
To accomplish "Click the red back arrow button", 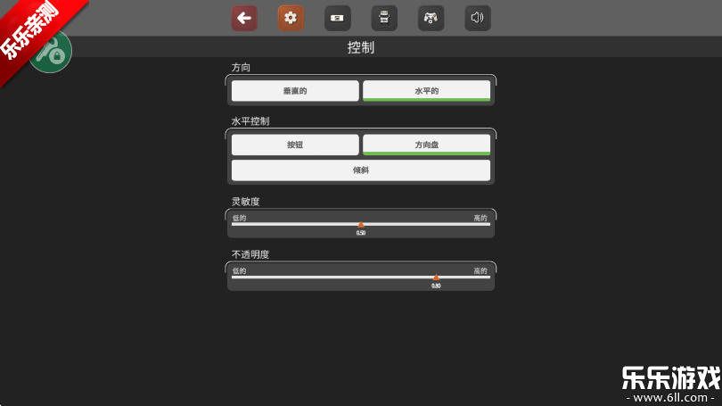I will 244,18.
